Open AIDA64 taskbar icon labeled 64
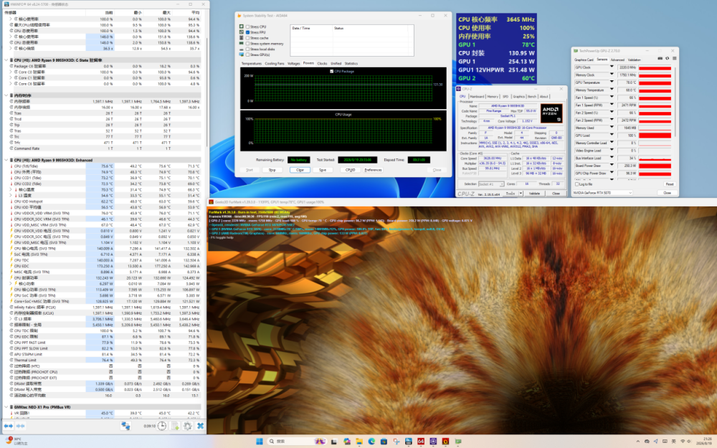This screenshot has width=717, height=448. [x=421, y=441]
